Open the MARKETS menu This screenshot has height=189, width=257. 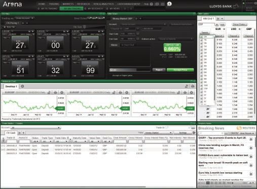tap(68, 4)
